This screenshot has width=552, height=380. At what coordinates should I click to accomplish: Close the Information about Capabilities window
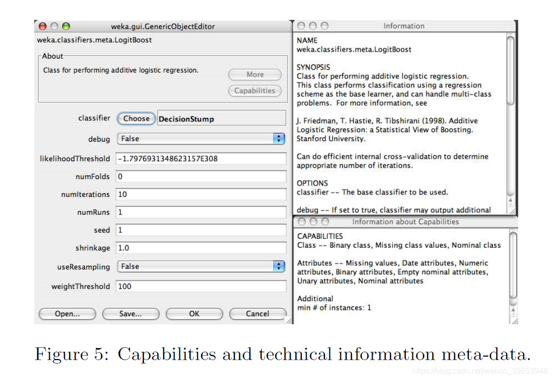pos(302,221)
